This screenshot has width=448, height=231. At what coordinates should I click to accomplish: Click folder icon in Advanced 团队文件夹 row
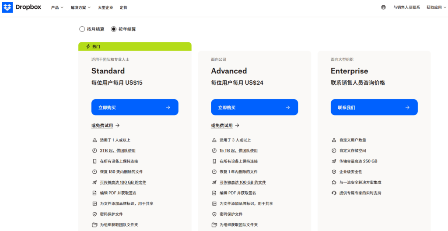coord(214,225)
